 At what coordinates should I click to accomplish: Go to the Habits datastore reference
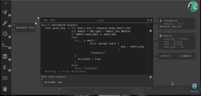point(177,41)
